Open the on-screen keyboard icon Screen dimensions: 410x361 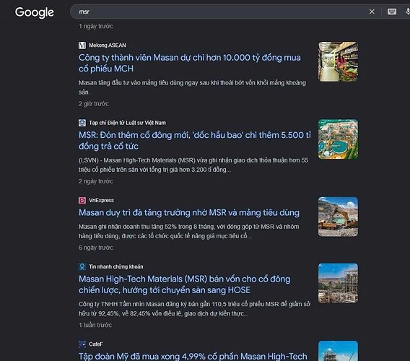[392, 12]
